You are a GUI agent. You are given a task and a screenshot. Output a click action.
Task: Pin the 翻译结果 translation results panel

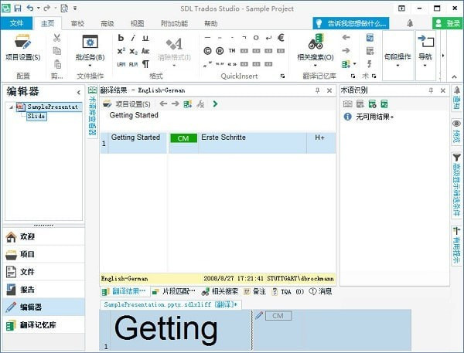pyautogui.click(x=318, y=90)
